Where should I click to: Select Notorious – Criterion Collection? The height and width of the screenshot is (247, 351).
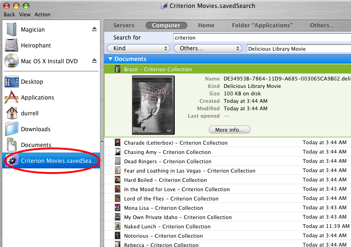pos(163,236)
